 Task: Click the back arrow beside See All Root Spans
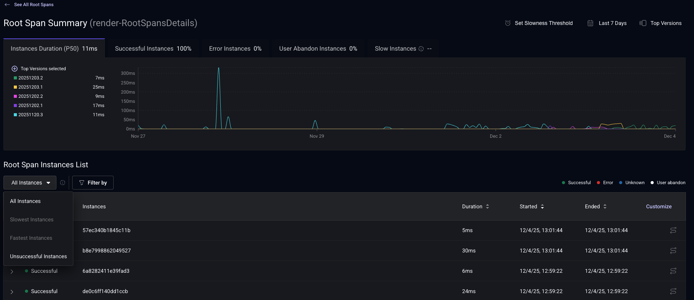pos(7,5)
